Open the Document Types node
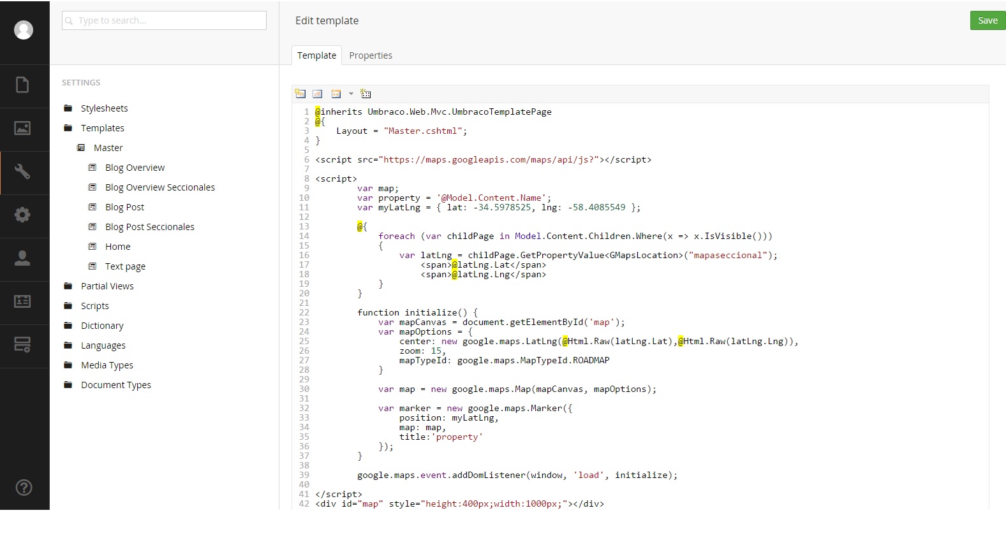 click(116, 385)
